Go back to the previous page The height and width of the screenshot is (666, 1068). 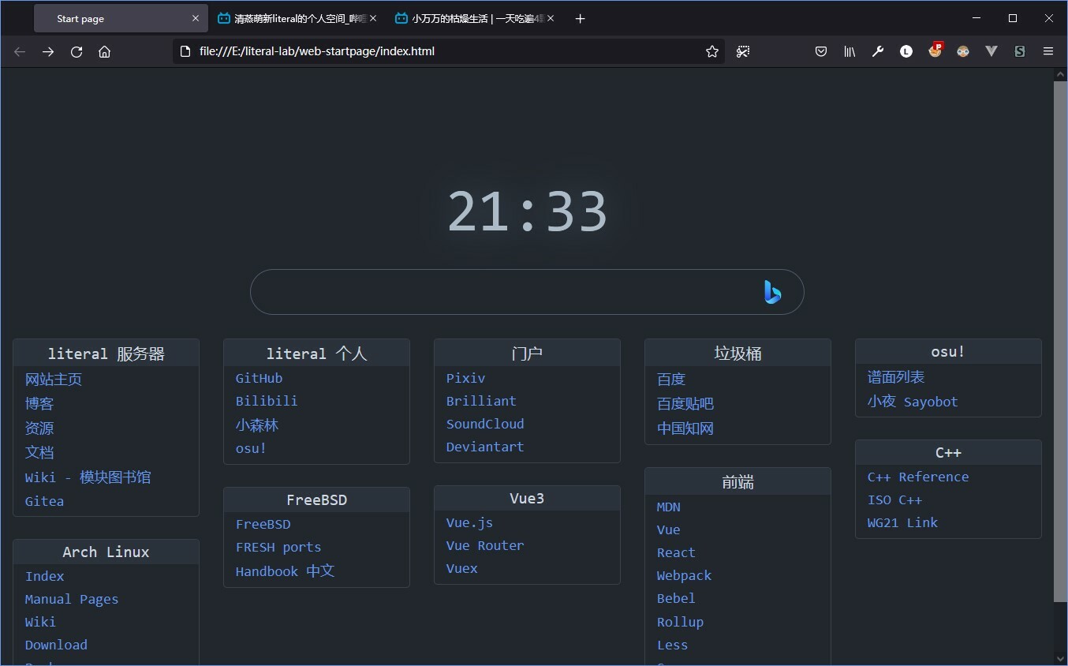[20, 51]
